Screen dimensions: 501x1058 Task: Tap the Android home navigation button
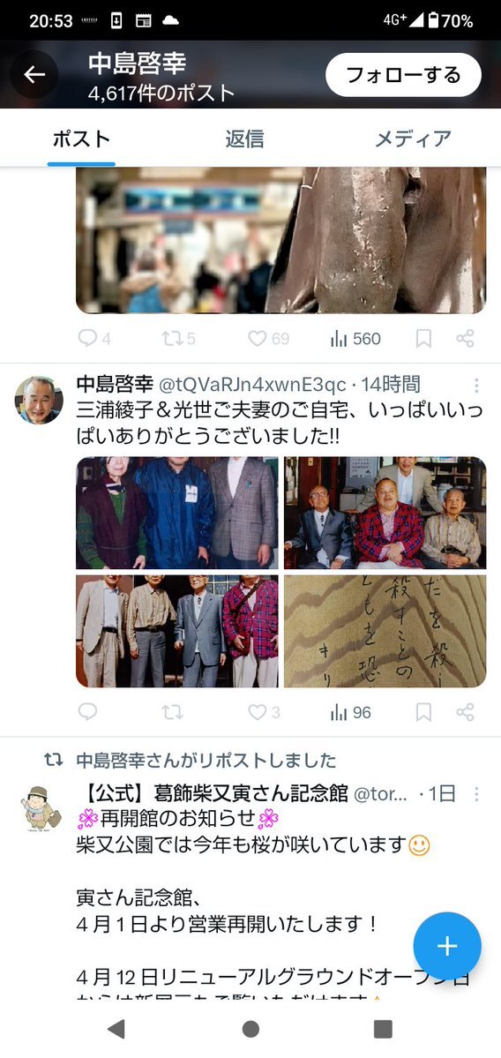click(x=250, y=1028)
